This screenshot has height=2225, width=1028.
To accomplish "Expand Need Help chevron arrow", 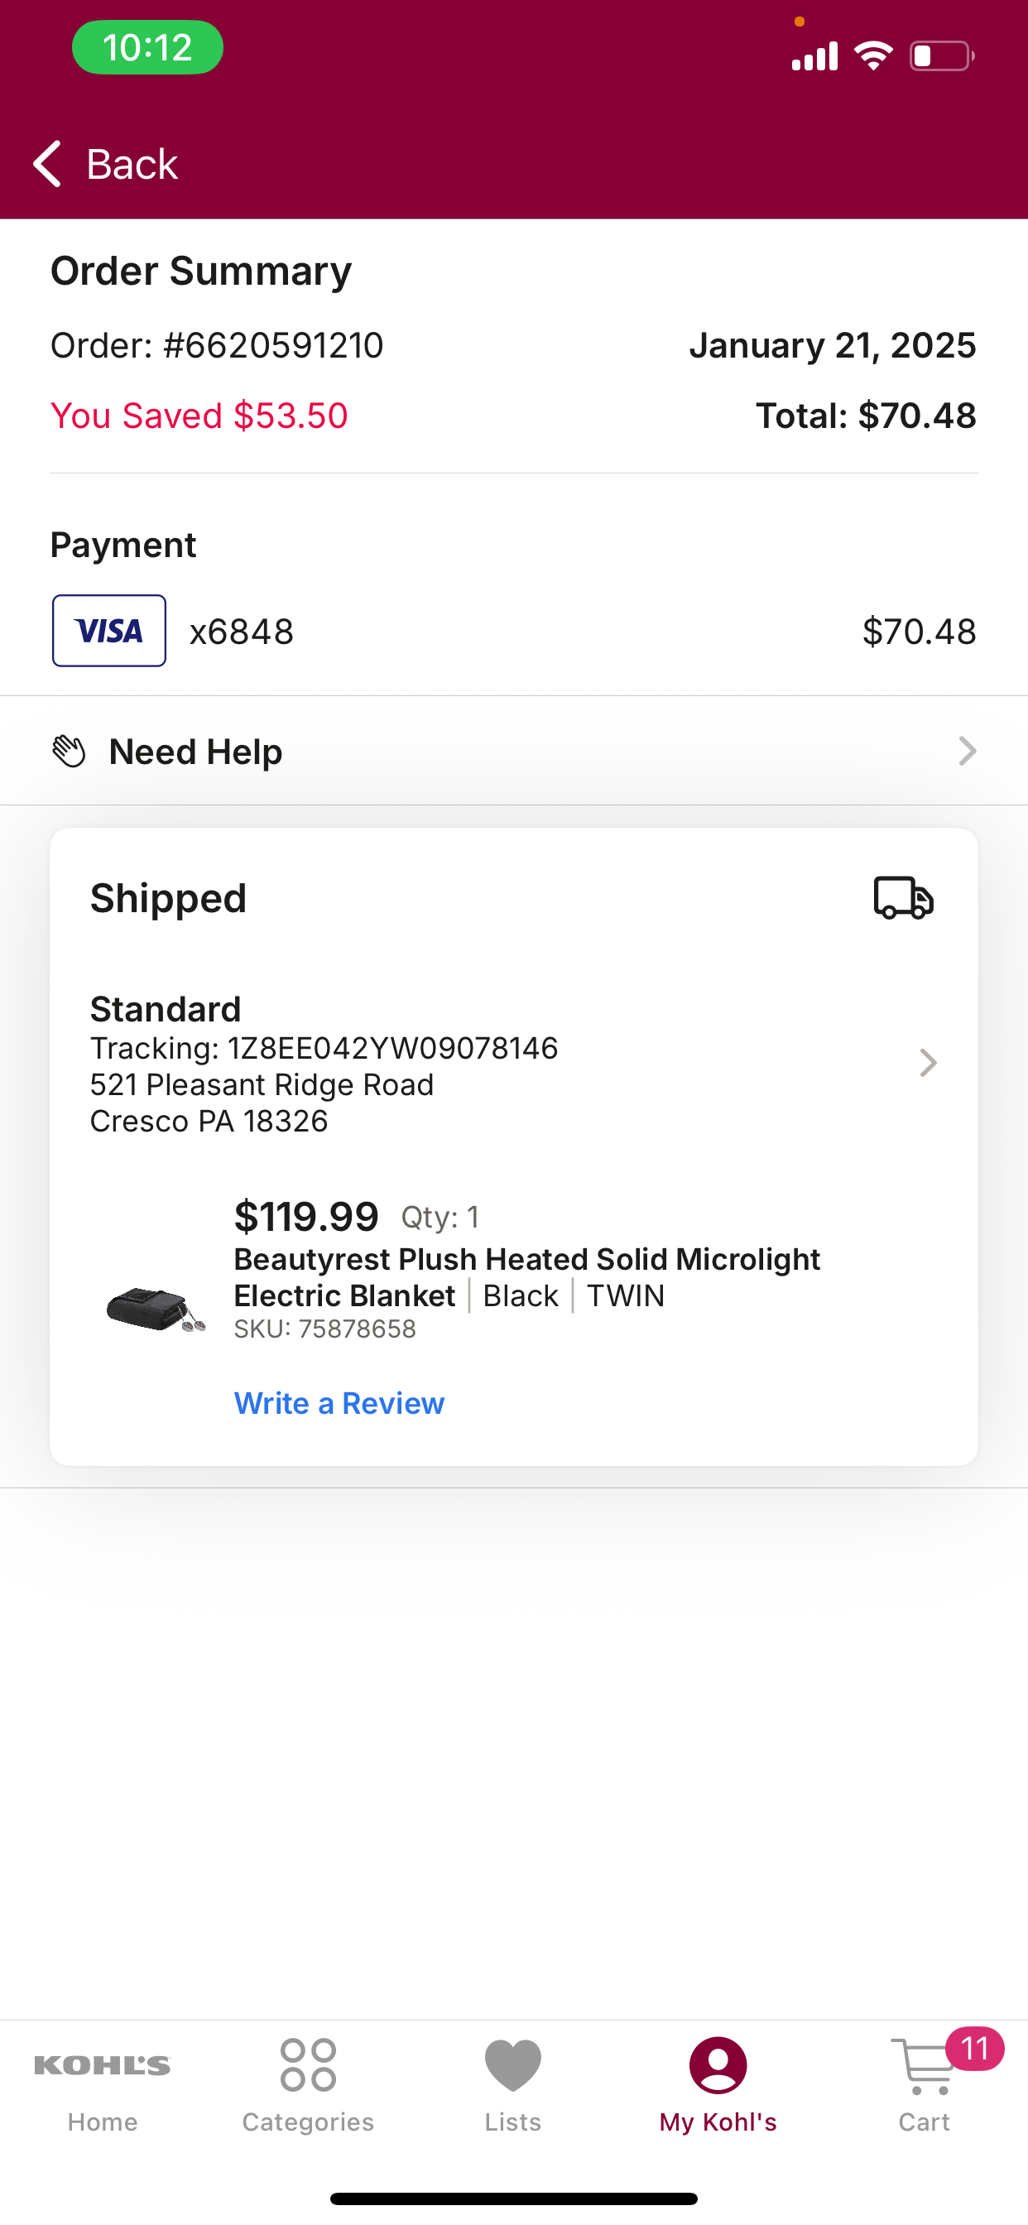I will [967, 751].
